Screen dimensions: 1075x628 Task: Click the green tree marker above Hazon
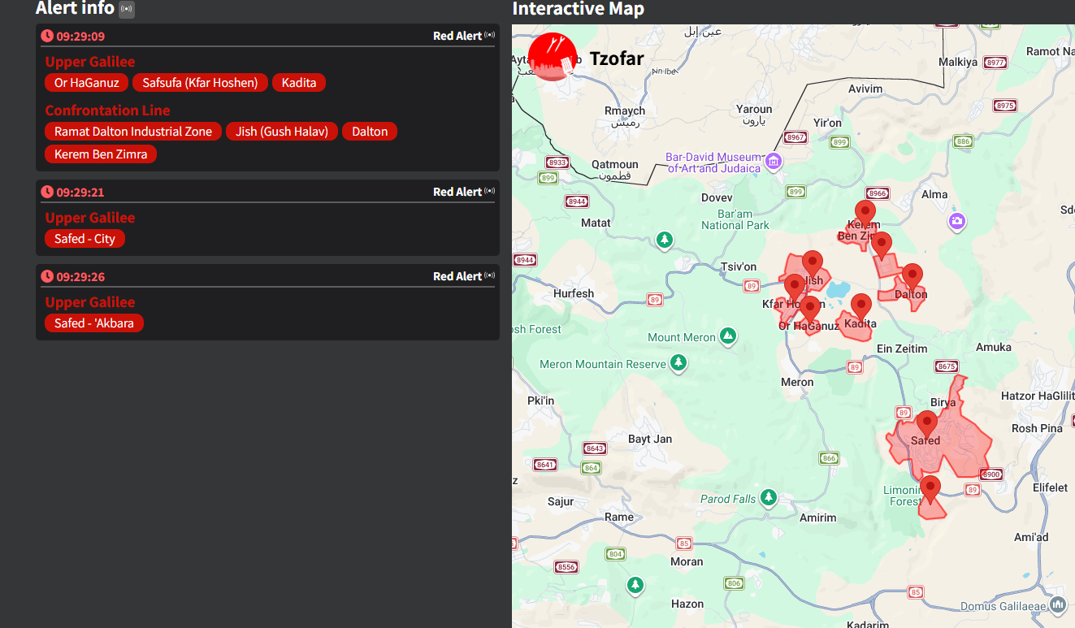pos(635,585)
